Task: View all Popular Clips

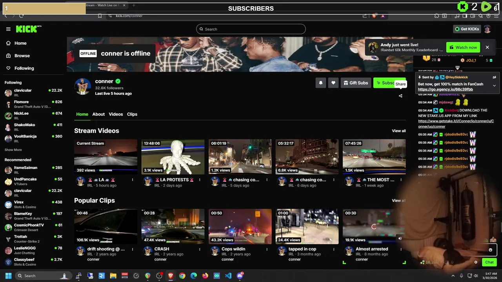Action: 398,201
